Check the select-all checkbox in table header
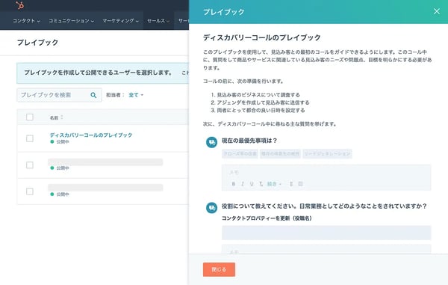Image resolution: width=448 pixels, height=285 pixels. click(30, 117)
